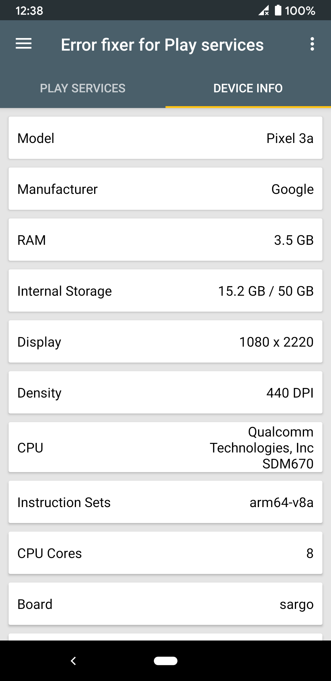Tap the Model Pixel 3a card

click(165, 138)
